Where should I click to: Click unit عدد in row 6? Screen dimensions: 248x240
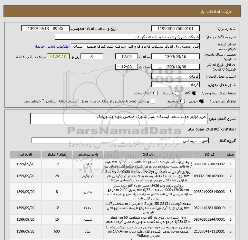tap(88, 231)
